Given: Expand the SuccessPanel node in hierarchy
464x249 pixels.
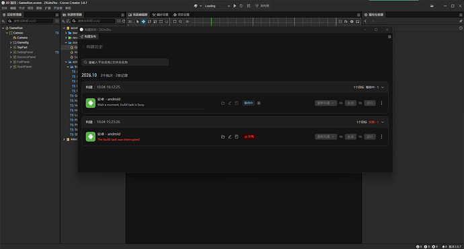Looking at the screenshot, I should (x=11, y=57).
